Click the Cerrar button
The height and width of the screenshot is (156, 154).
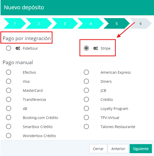(98, 149)
